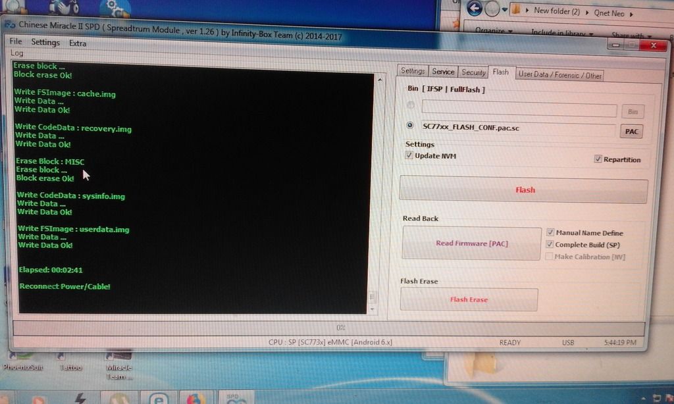Click the SPD app icon in taskbar
Screen dimensions: 674x404
pos(237,398)
